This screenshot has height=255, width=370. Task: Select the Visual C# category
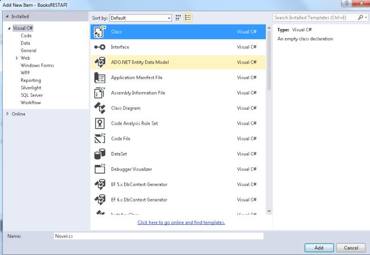point(23,28)
